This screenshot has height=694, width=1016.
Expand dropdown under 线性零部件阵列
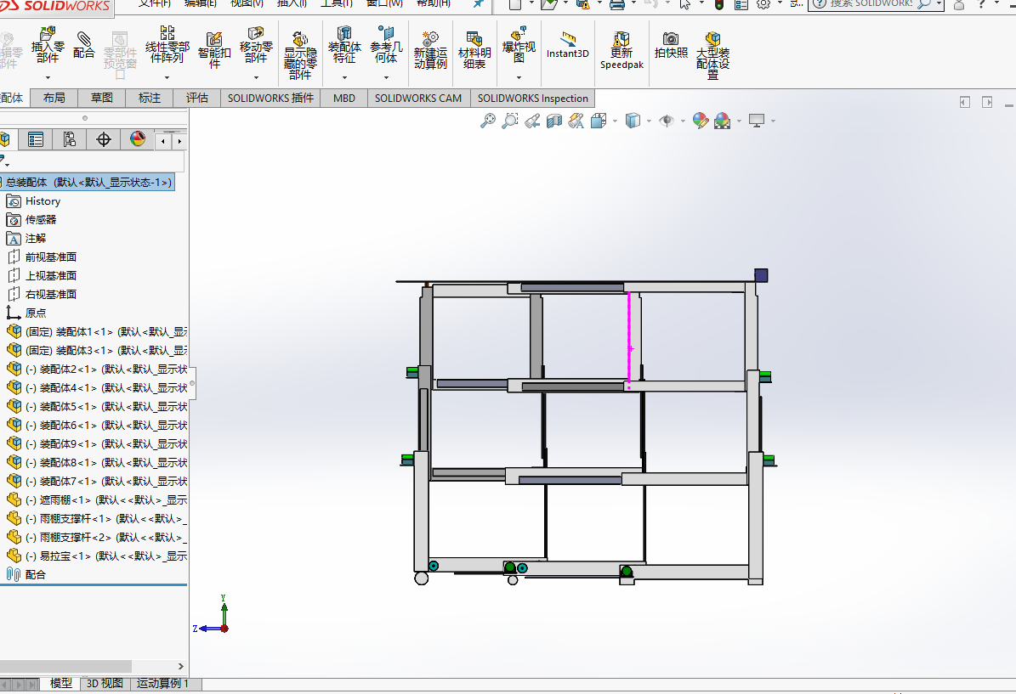(x=167, y=77)
